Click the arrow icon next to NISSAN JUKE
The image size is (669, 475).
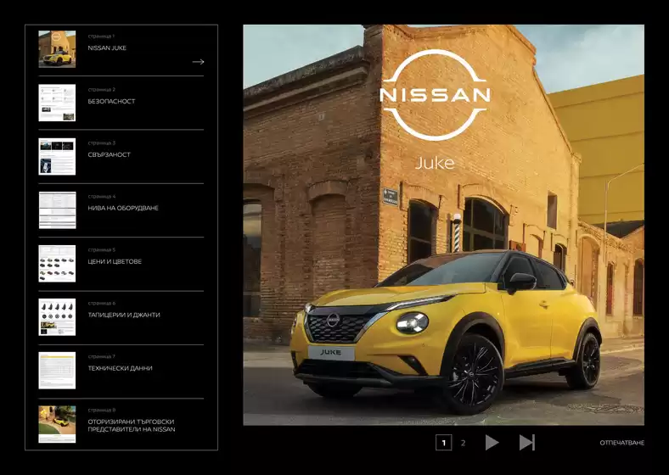(x=198, y=62)
